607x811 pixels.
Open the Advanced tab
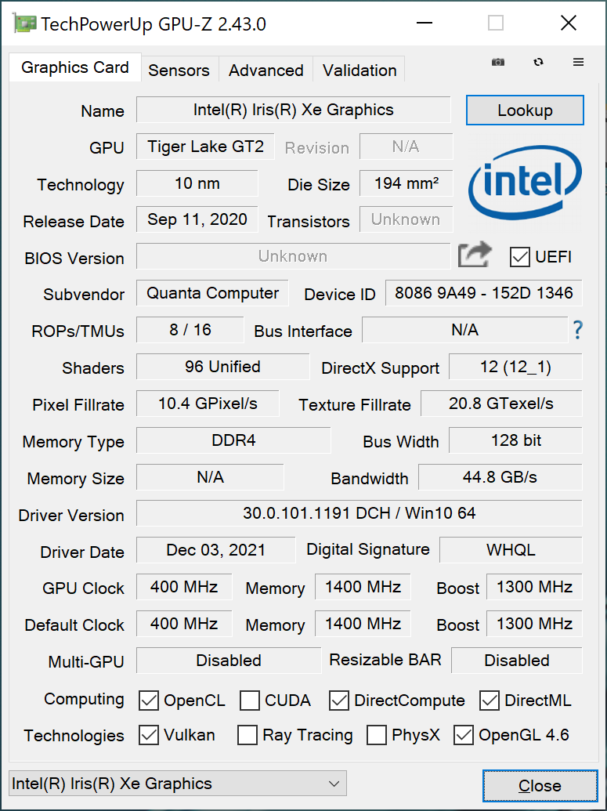266,70
